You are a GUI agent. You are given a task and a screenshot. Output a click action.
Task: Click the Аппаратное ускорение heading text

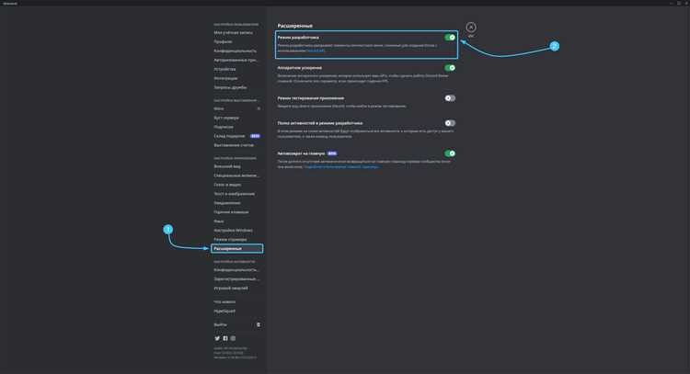click(299, 68)
